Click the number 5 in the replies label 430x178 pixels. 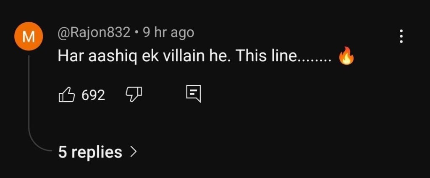click(x=62, y=152)
